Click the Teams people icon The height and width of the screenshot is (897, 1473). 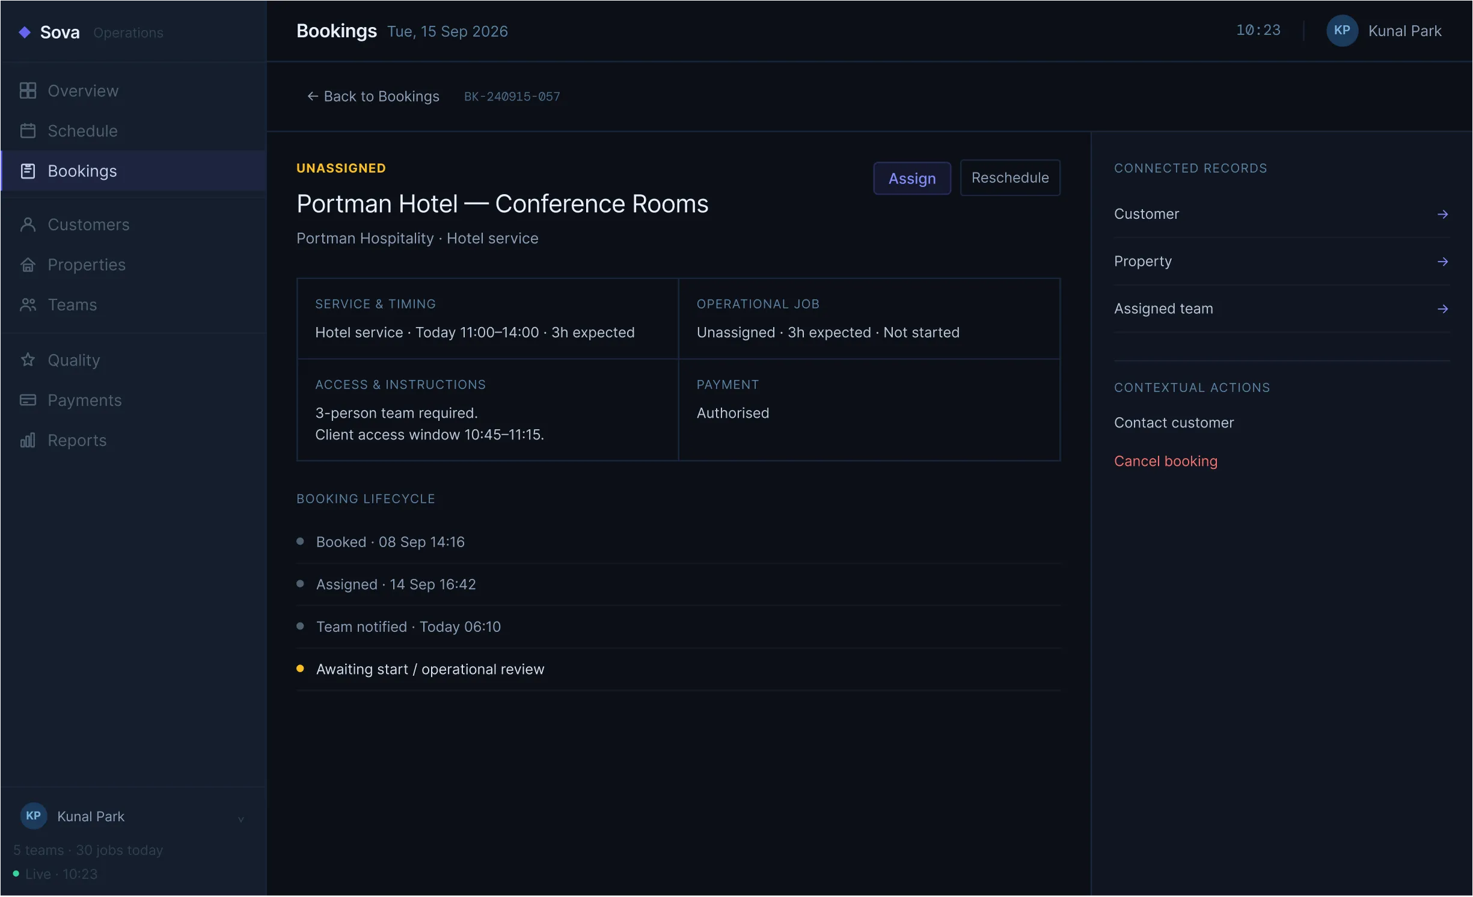point(28,305)
